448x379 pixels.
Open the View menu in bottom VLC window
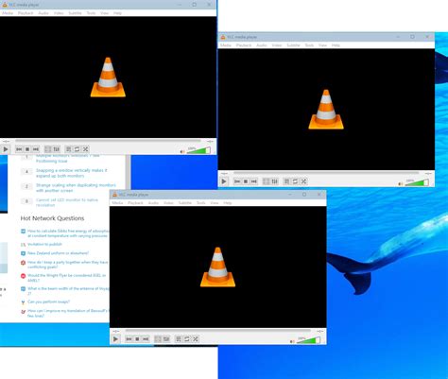[x=215, y=203]
